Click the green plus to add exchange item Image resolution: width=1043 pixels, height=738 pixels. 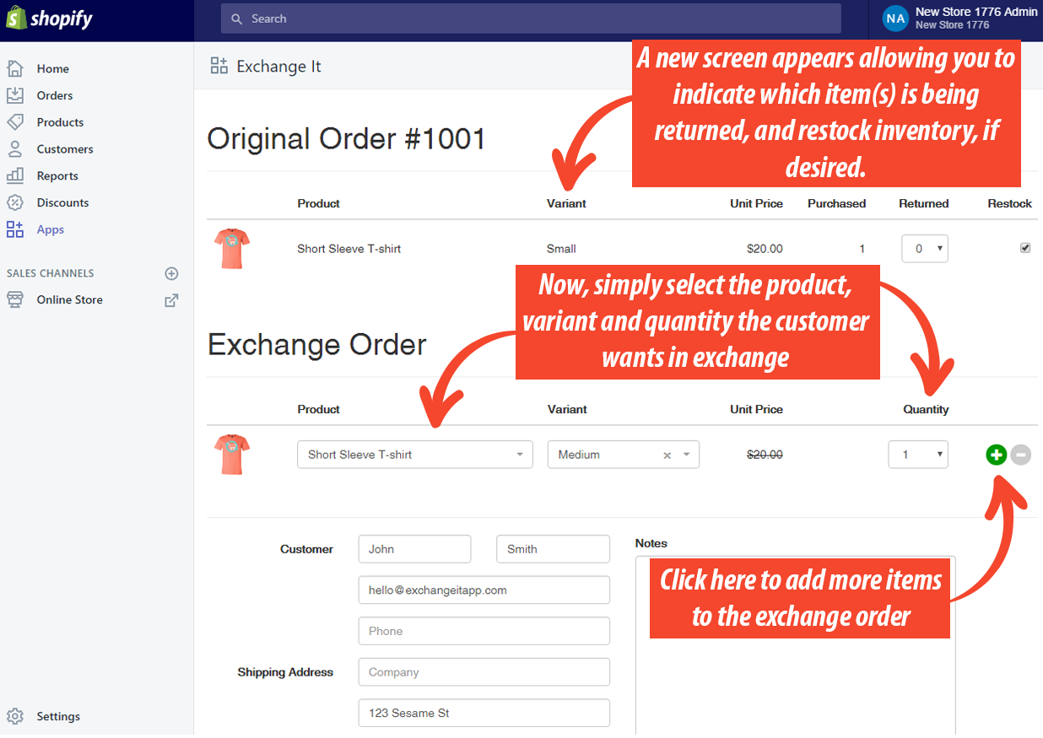[997, 455]
